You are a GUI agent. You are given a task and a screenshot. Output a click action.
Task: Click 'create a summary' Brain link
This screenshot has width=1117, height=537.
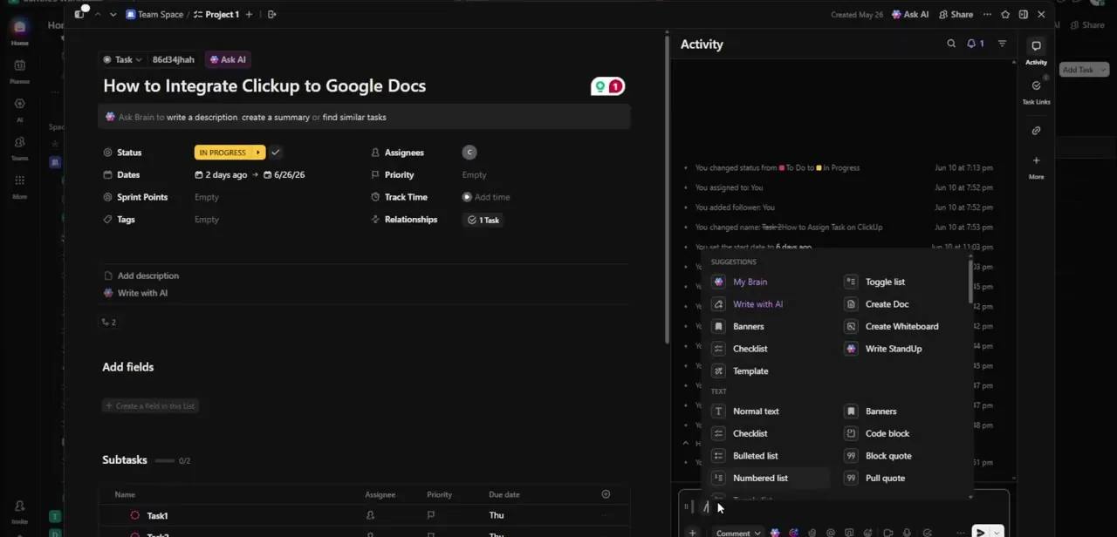pos(276,117)
